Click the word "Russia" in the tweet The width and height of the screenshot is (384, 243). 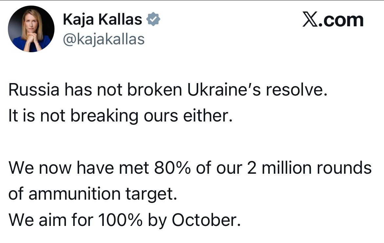tap(32, 90)
